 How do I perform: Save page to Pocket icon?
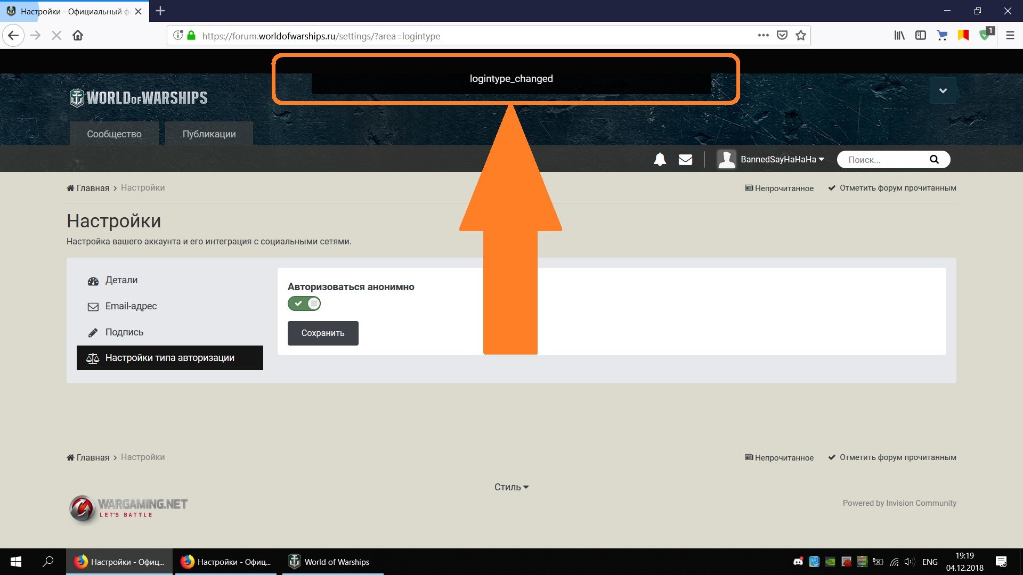(782, 36)
